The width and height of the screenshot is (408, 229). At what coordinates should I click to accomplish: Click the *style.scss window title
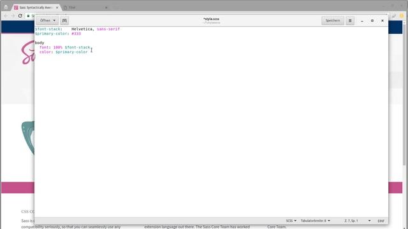pyautogui.click(x=211, y=19)
